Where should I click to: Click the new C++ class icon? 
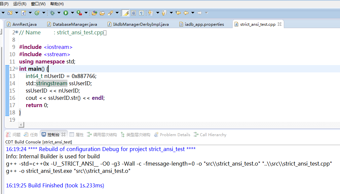click(x=37, y=13)
